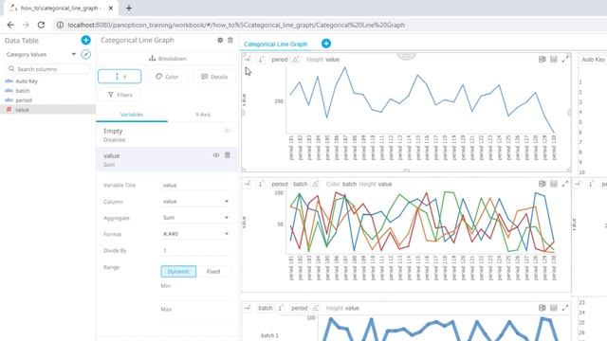Select the Fixed range option

click(213, 272)
